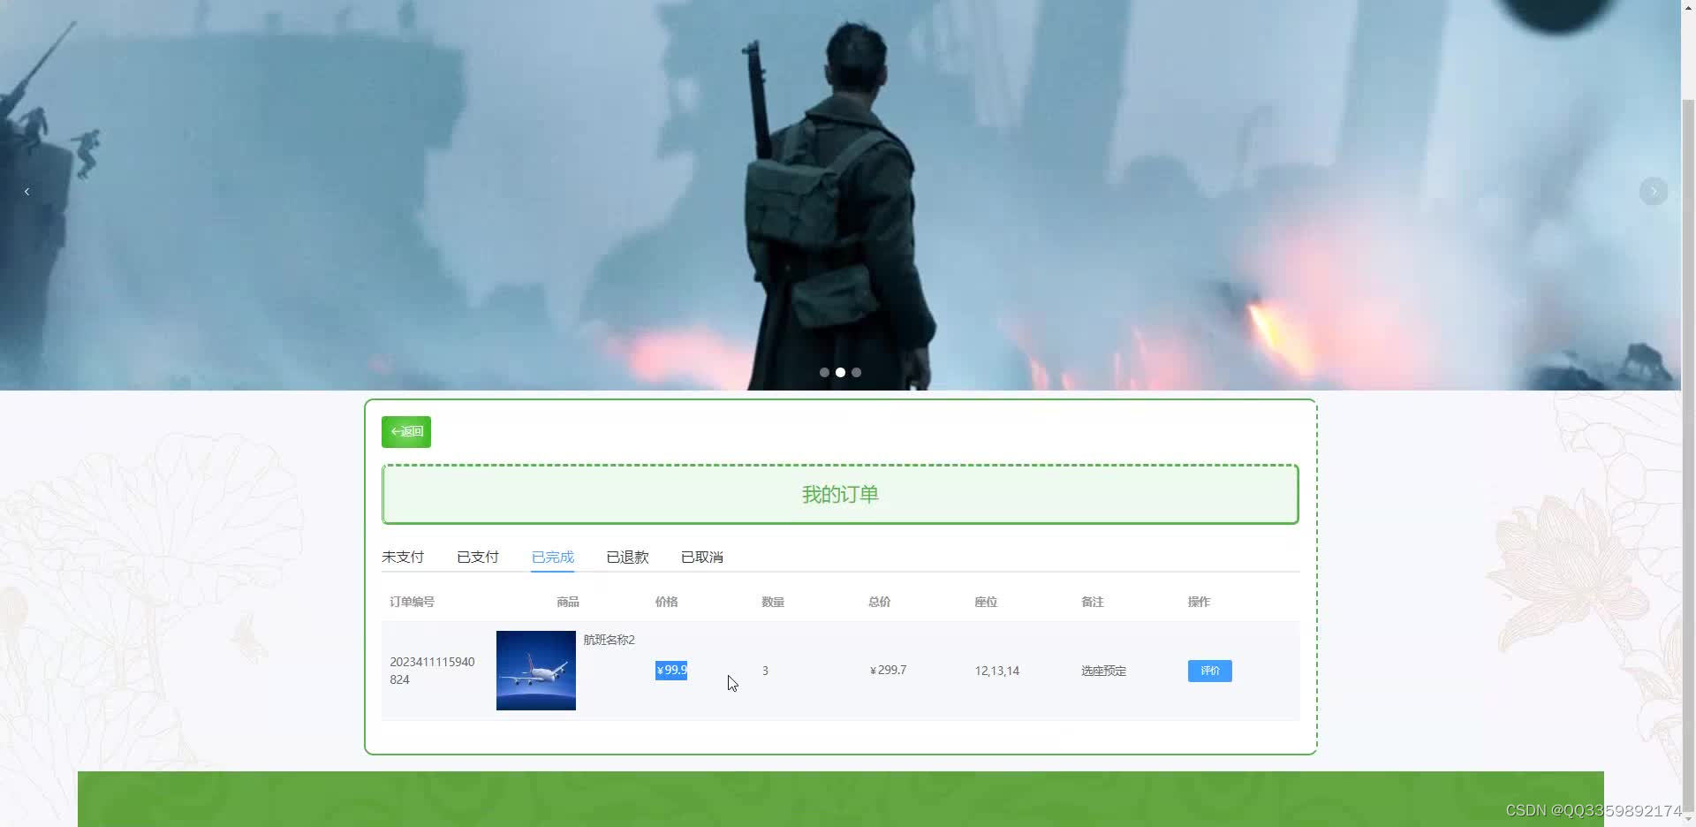
Task: Switch to the 已支付 tab
Action: pos(478,557)
